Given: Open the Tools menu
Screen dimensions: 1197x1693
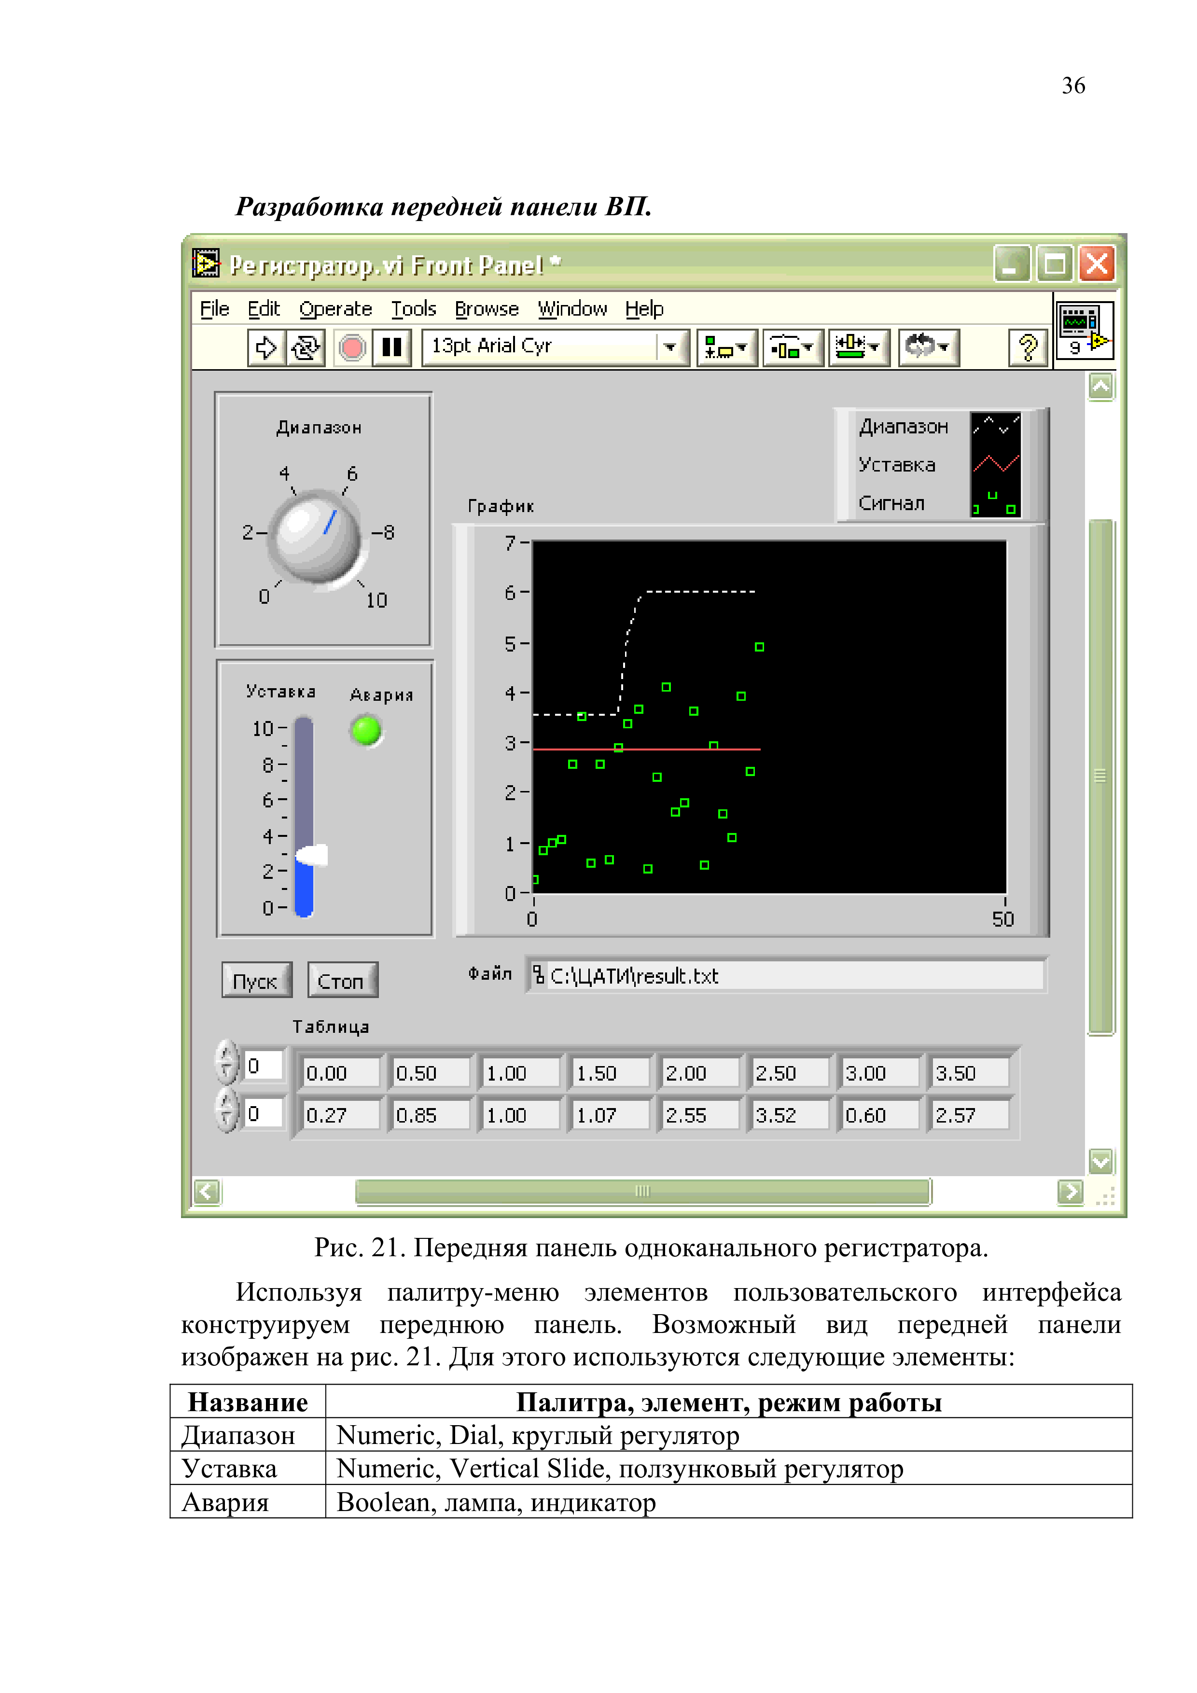Looking at the screenshot, I should [x=413, y=309].
